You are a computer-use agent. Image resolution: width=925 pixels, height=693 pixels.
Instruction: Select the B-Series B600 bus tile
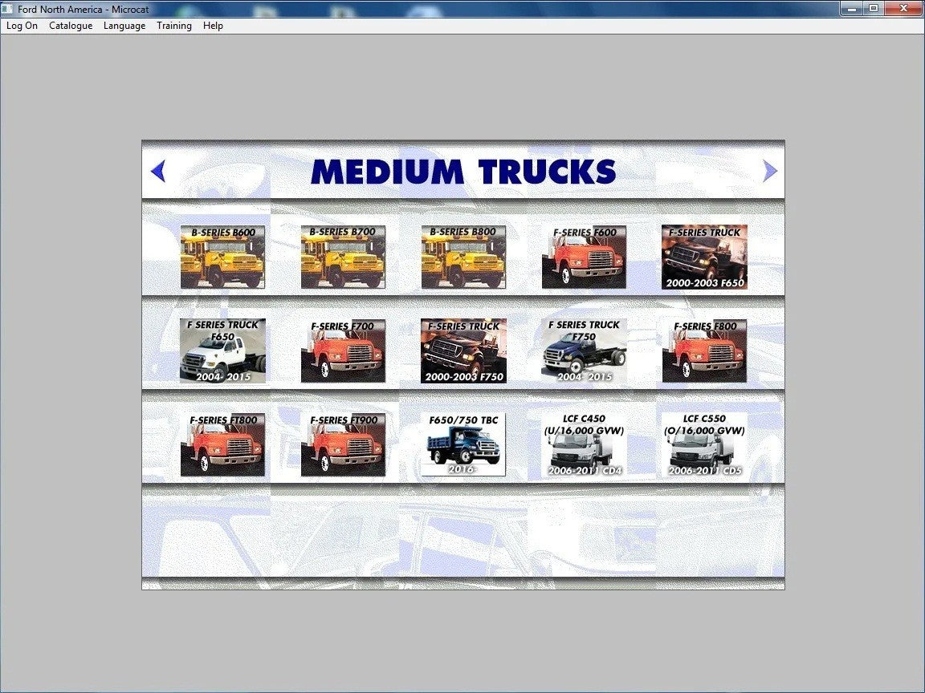point(222,257)
